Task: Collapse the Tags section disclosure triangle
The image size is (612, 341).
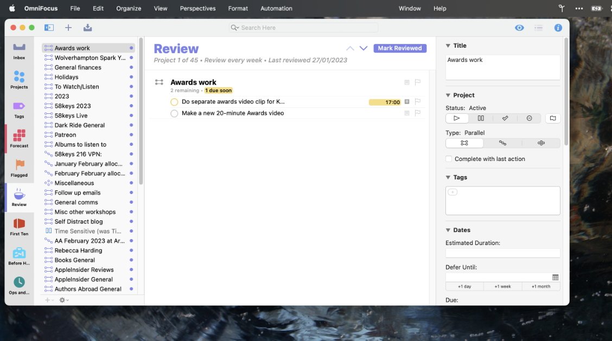Action: pos(448,177)
